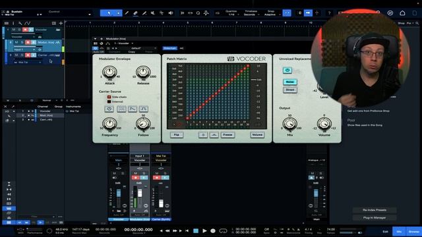Toggle the Sidechain button in plugin header

click(x=170, y=48)
